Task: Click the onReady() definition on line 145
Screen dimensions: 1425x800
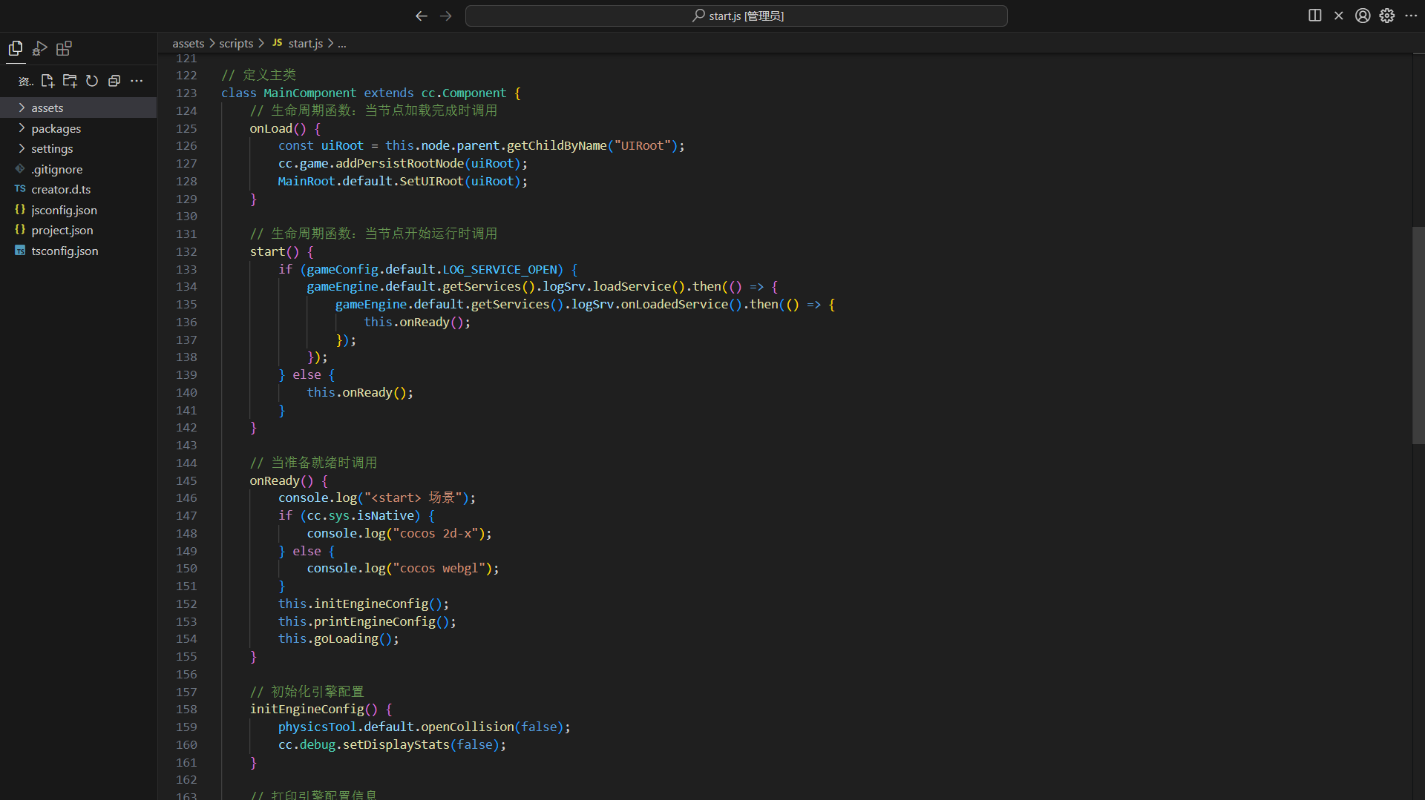Action: point(275,481)
